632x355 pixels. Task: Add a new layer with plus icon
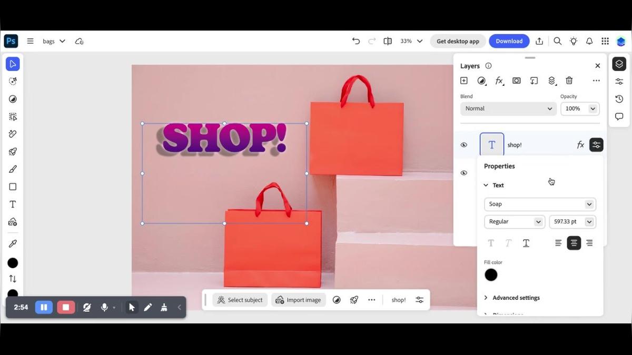463,81
